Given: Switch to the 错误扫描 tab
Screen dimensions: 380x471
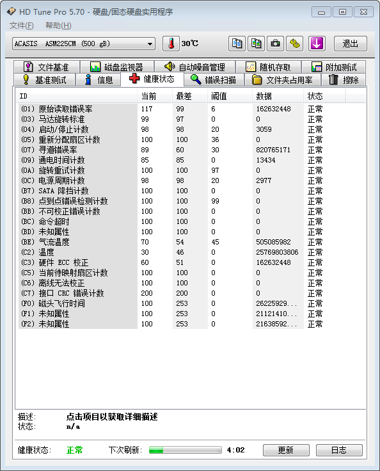Looking at the screenshot, I should click(214, 80).
